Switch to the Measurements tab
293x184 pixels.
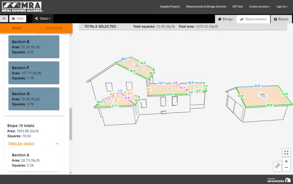point(253,19)
